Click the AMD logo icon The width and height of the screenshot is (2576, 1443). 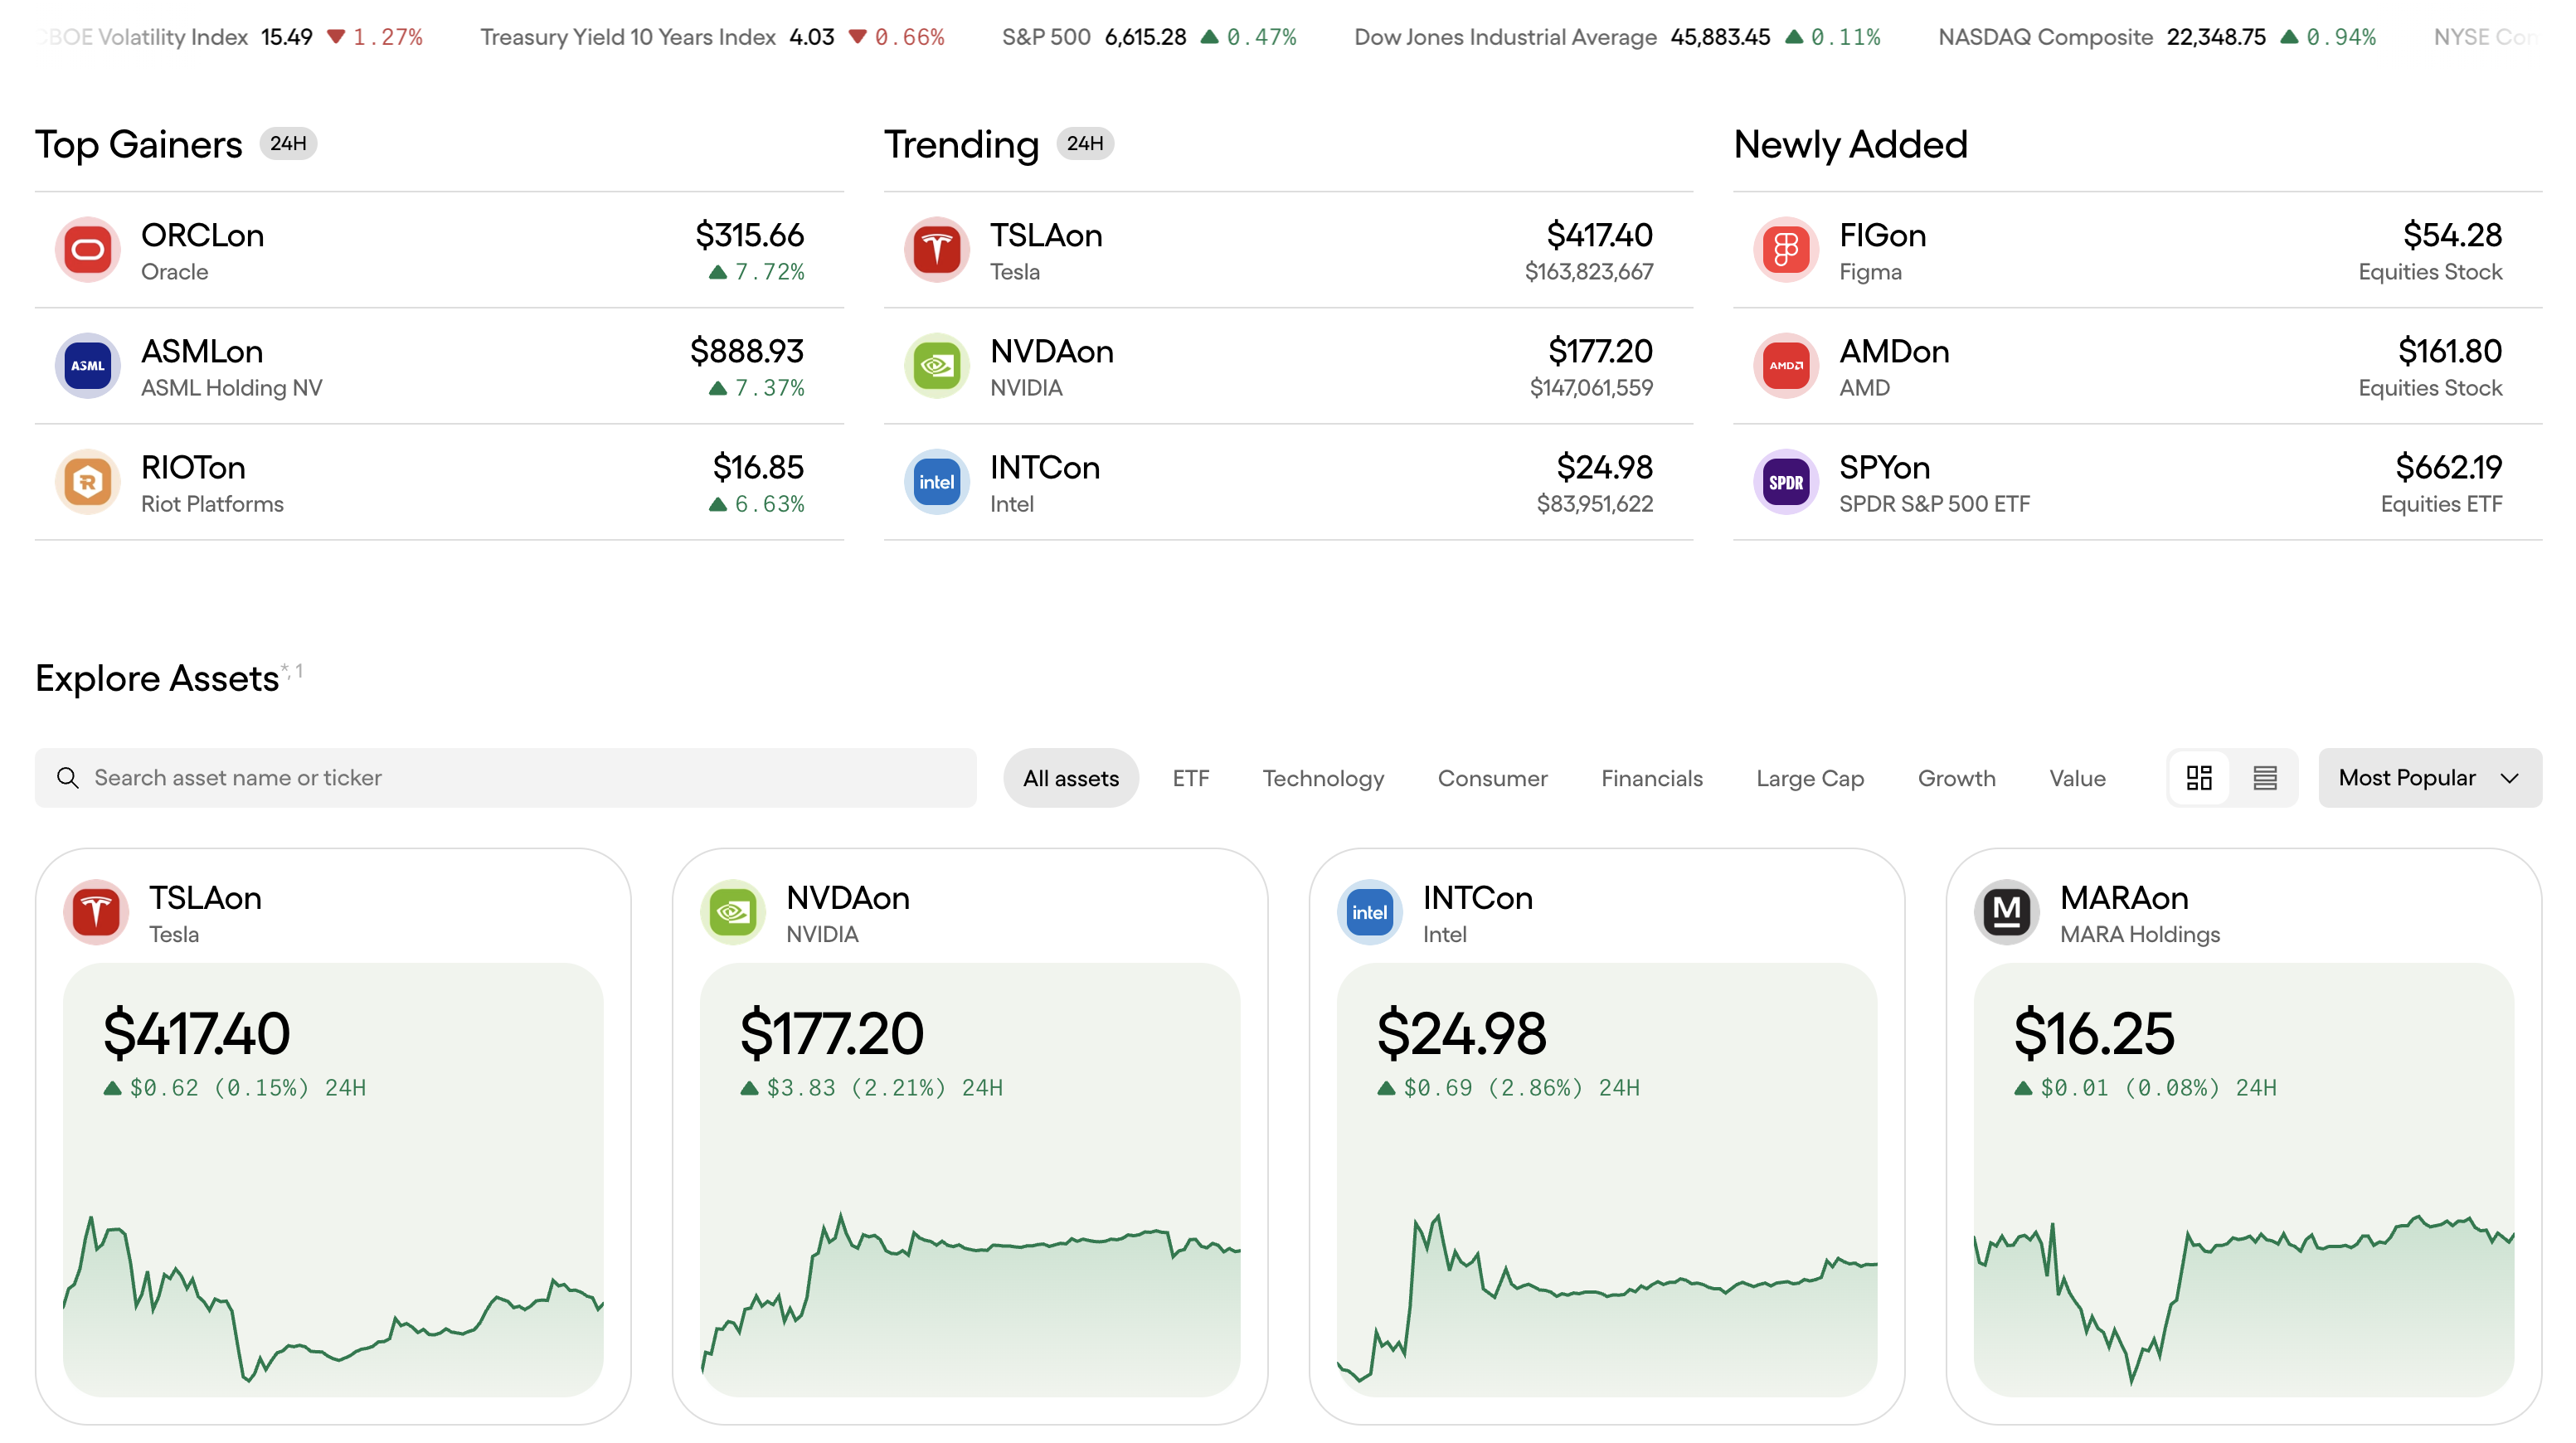[x=1786, y=366]
